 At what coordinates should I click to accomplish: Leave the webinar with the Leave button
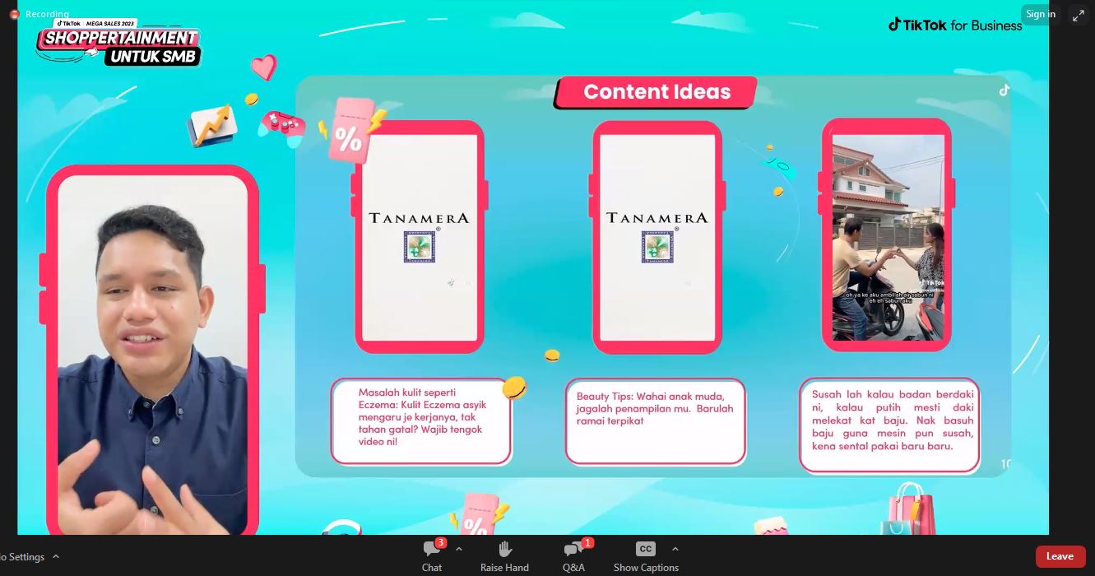pyautogui.click(x=1060, y=556)
